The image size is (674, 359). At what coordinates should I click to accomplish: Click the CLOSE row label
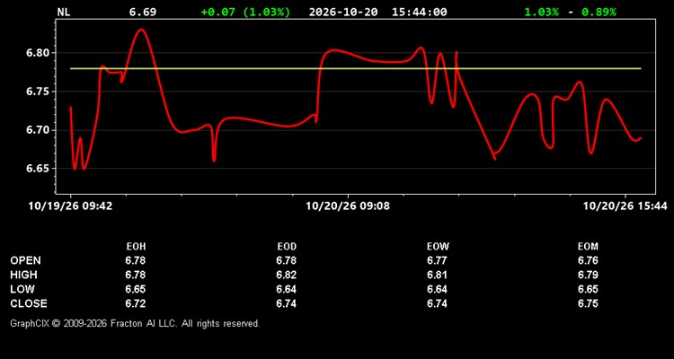[x=29, y=303]
